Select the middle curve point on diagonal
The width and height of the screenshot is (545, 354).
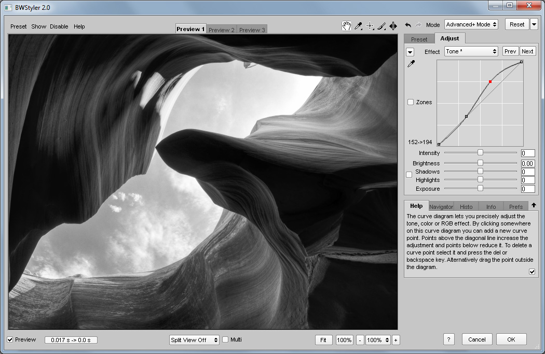click(467, 116)
